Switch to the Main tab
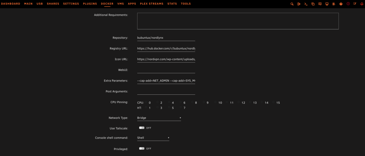The image size is (365, 156). (x=28, y=4)
